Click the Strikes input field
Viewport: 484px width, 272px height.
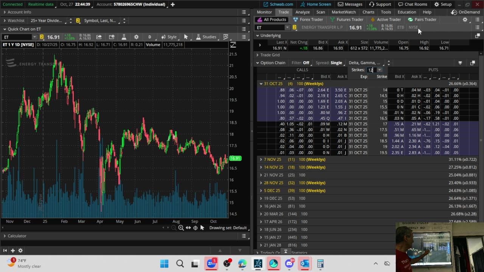click(372, 70)
